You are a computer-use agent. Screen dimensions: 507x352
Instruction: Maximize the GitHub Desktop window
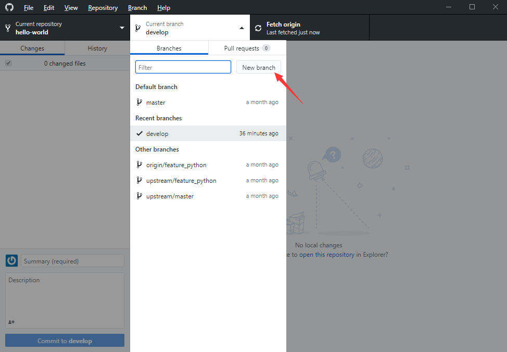pyautogui.click(x=472, y=7)
